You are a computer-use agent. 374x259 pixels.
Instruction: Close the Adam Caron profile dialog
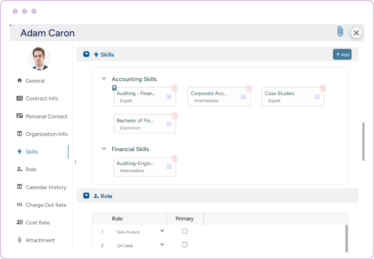click(x=356, y=33)
